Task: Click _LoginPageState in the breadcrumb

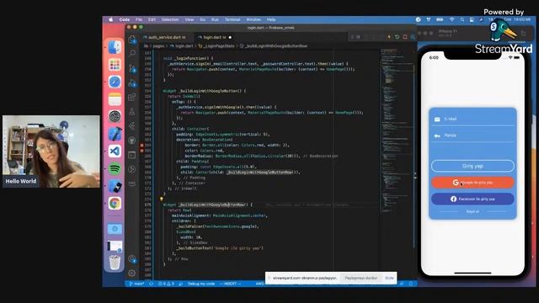Action: click(x=219, y=46)
